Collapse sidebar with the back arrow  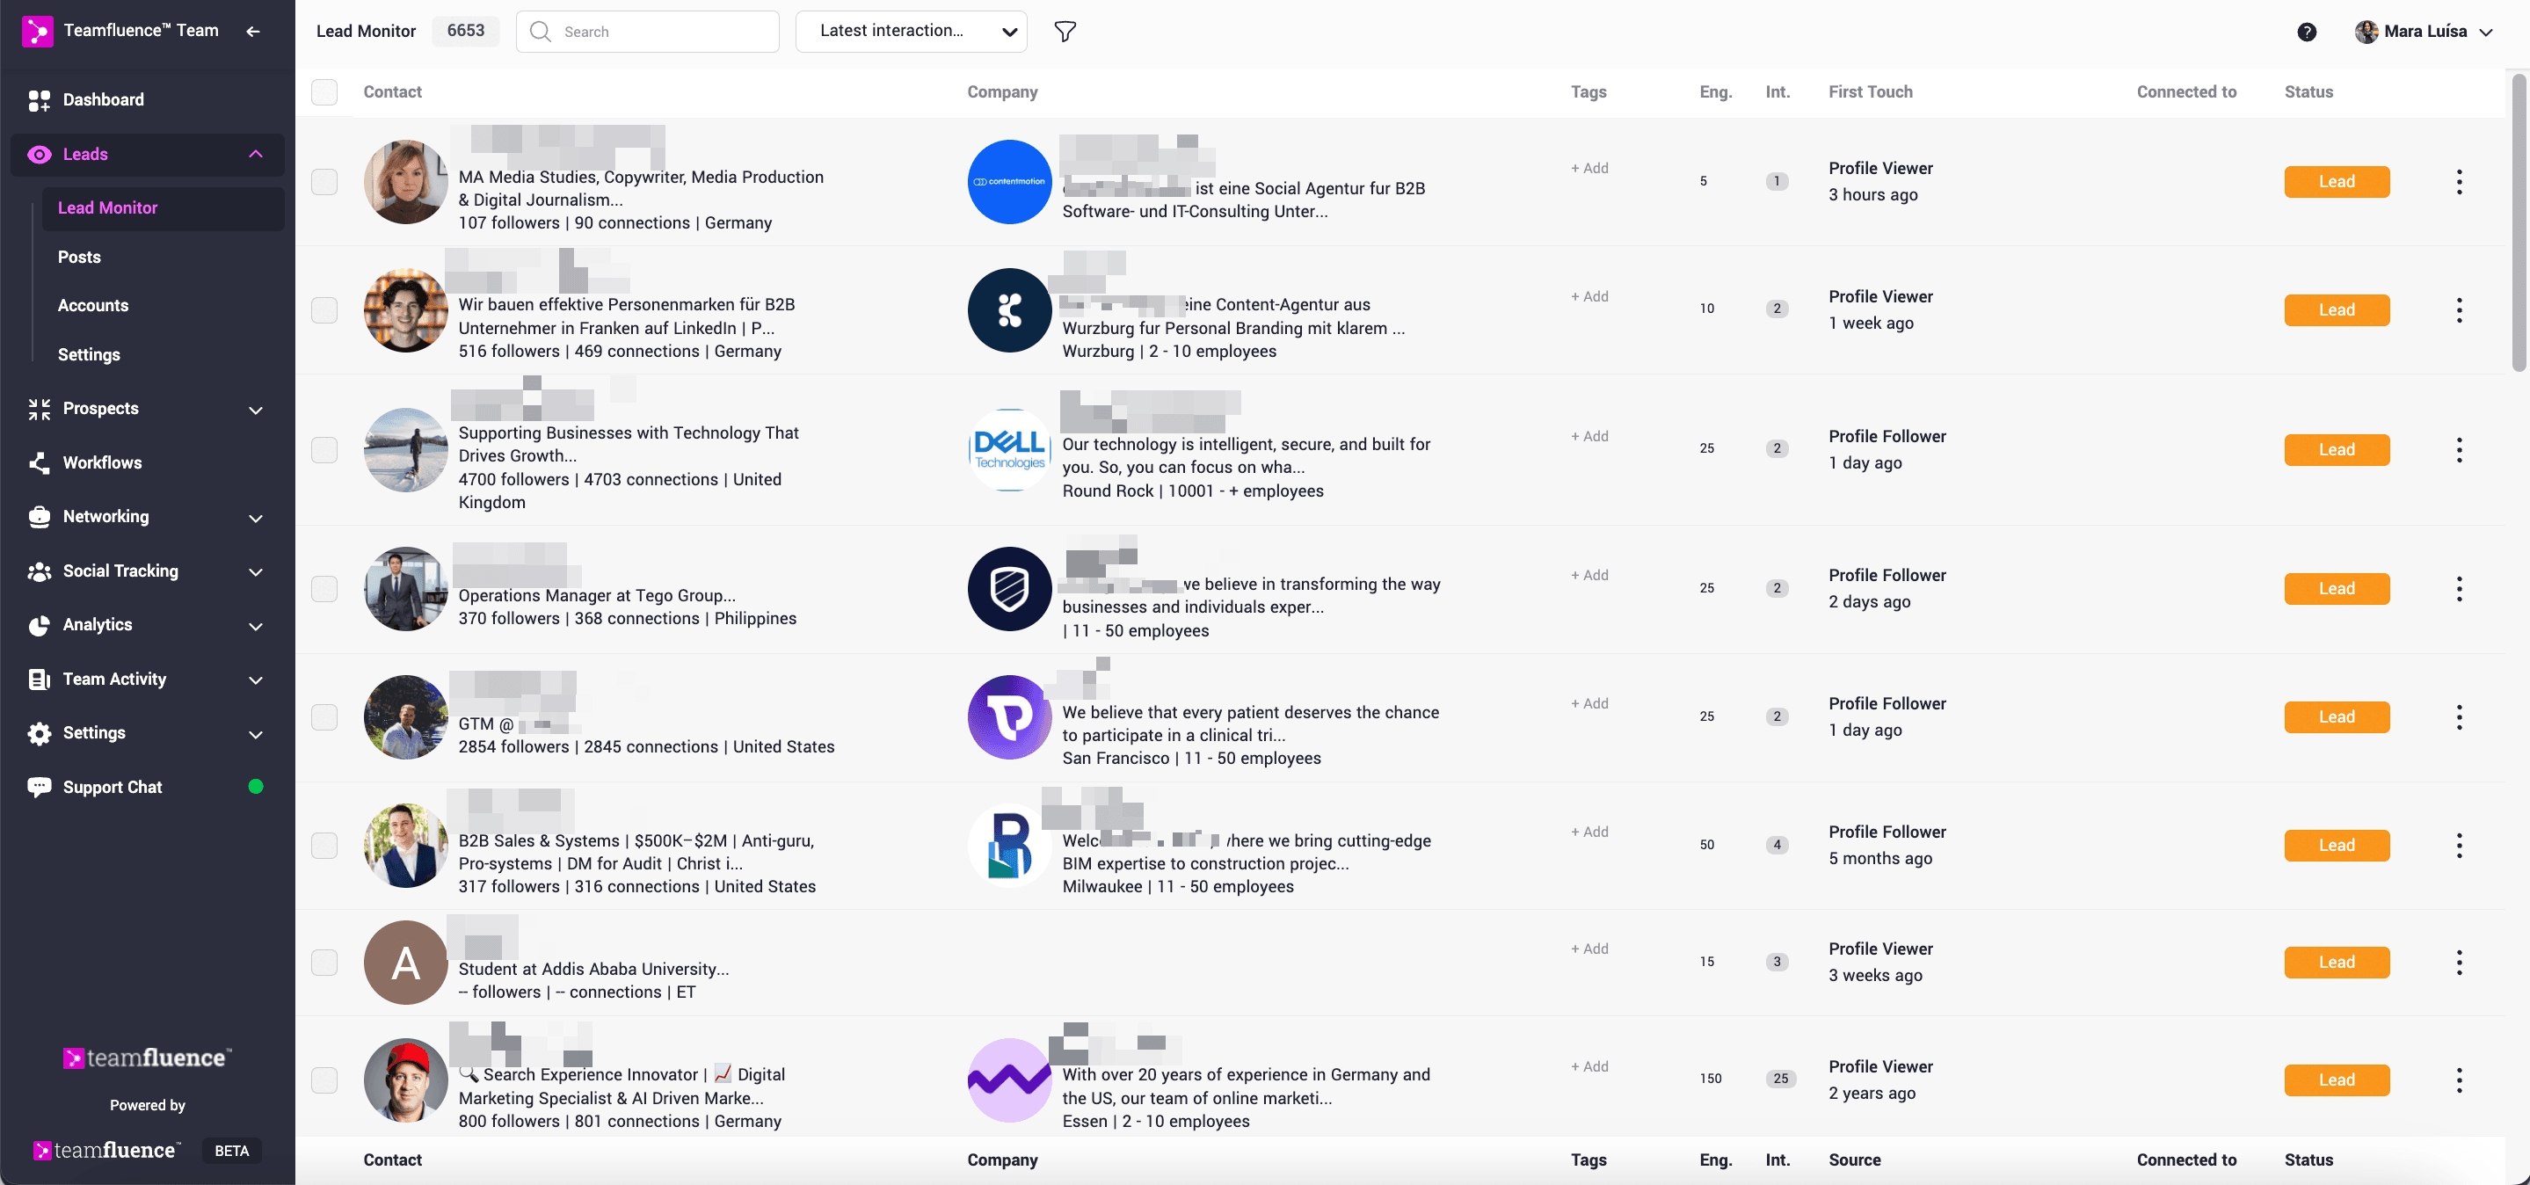pos(253,32)
